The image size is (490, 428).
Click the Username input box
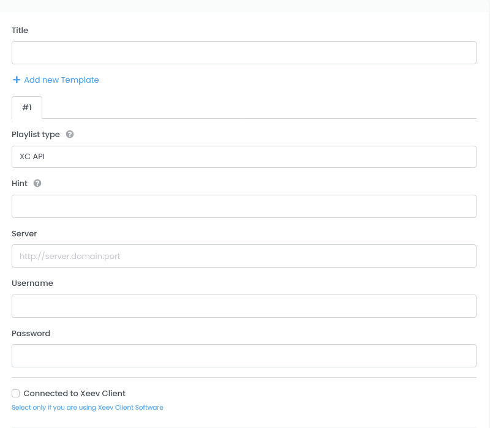tap(244, 306)
